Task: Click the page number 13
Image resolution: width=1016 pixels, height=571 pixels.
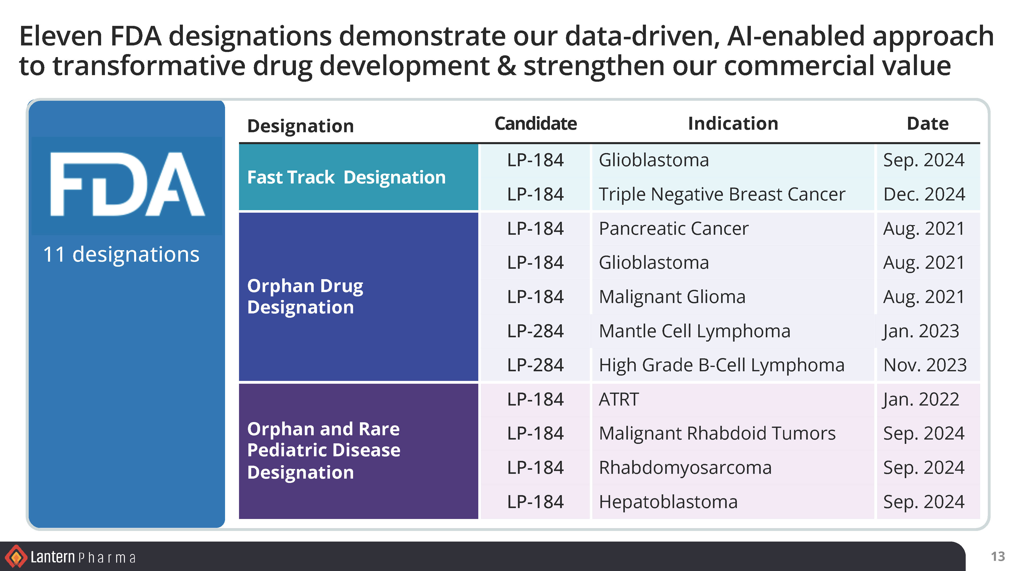Action: coord(997,557)
